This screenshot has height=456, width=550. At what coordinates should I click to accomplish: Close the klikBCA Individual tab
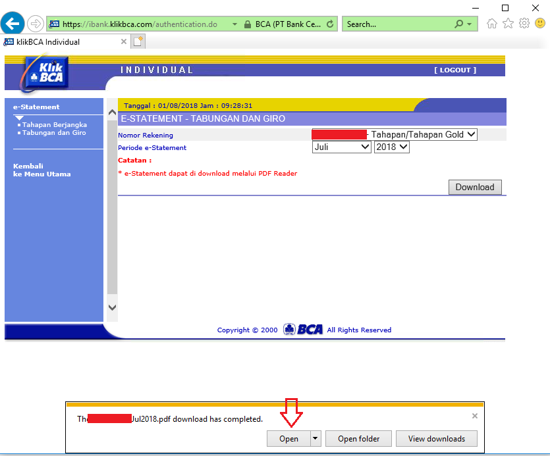click(x=123, y=41)
